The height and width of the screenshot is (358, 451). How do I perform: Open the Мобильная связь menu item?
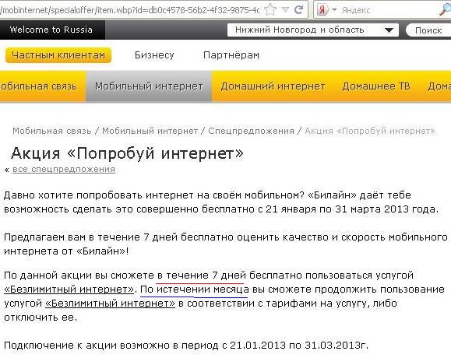(43, 86)
